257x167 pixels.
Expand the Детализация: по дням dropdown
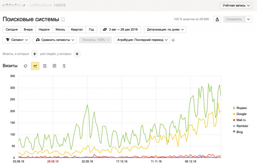click(165, 30)
